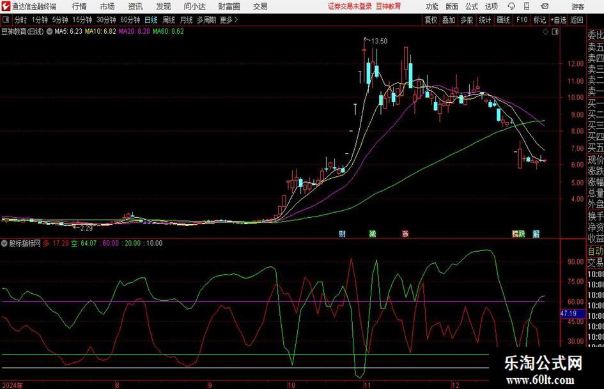This screenshot has height=389, width=604.
Task: Click the MA20: 8.28 value label
Action: click(134, 31)
